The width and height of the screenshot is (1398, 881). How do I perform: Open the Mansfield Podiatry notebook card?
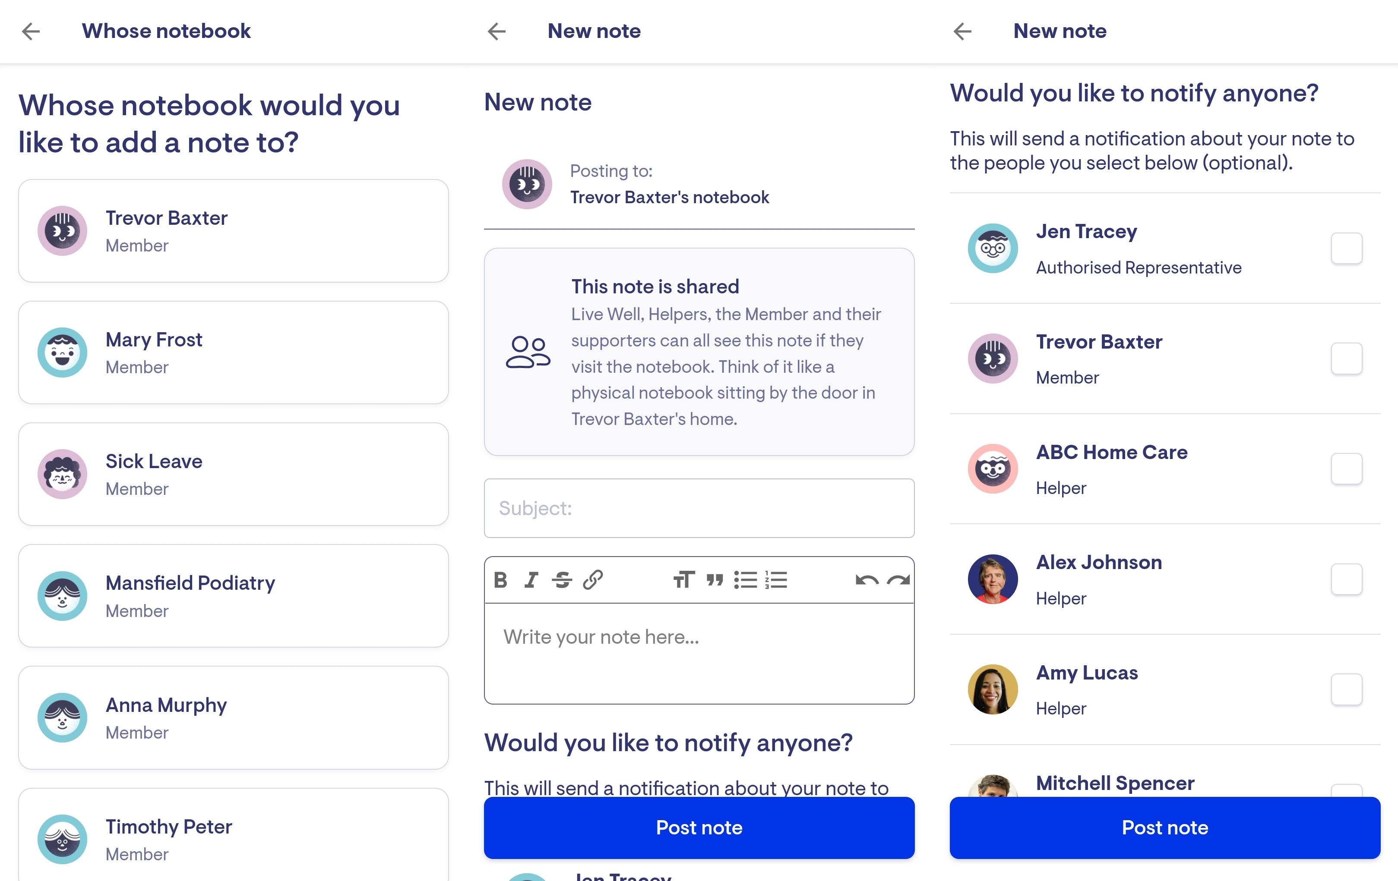(x=234, y=596)
